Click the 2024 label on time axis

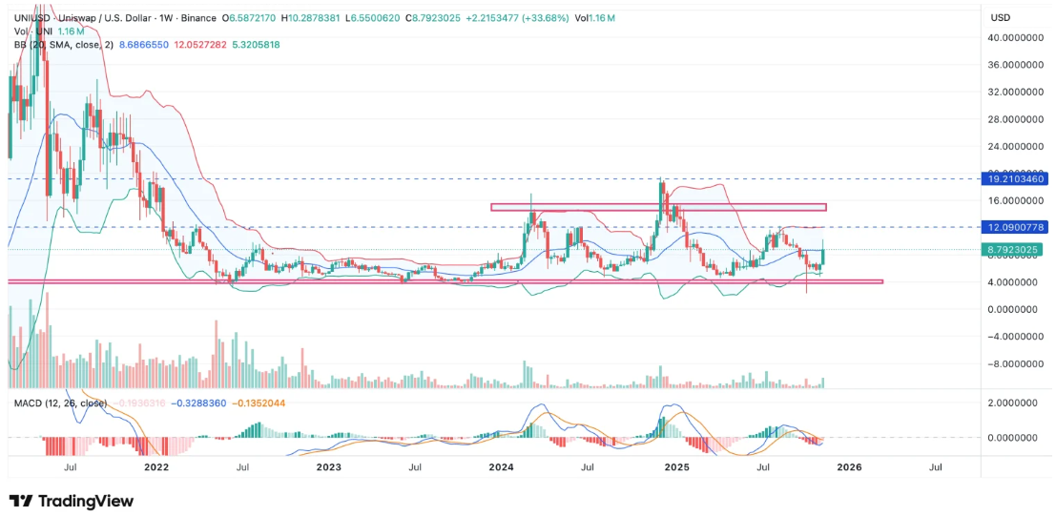502,467
